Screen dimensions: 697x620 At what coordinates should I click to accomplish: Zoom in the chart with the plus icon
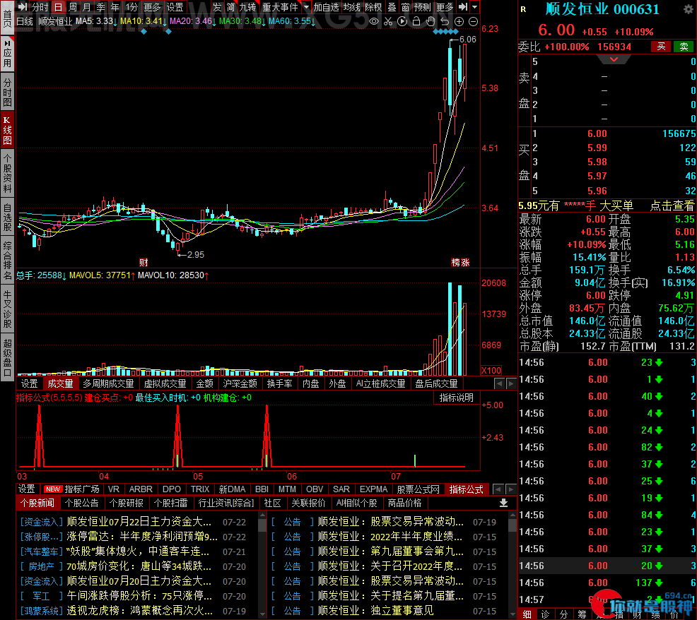click(x=459, y=21)
